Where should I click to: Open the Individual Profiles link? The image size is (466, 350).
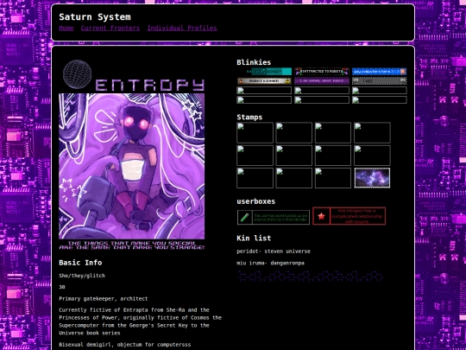point(182,28)
